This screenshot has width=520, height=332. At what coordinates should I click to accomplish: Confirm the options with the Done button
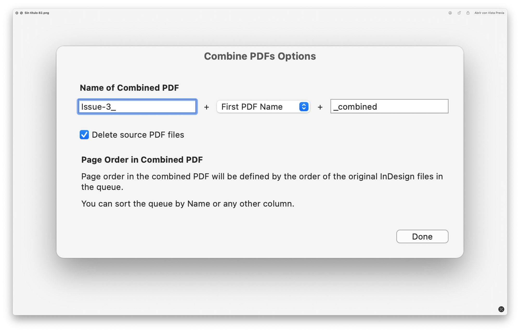pyautogui.click(x=422, y=236)
